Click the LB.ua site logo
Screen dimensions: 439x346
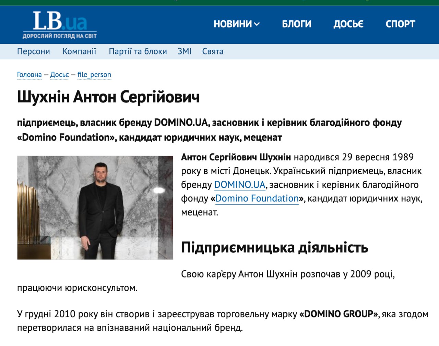60,25
